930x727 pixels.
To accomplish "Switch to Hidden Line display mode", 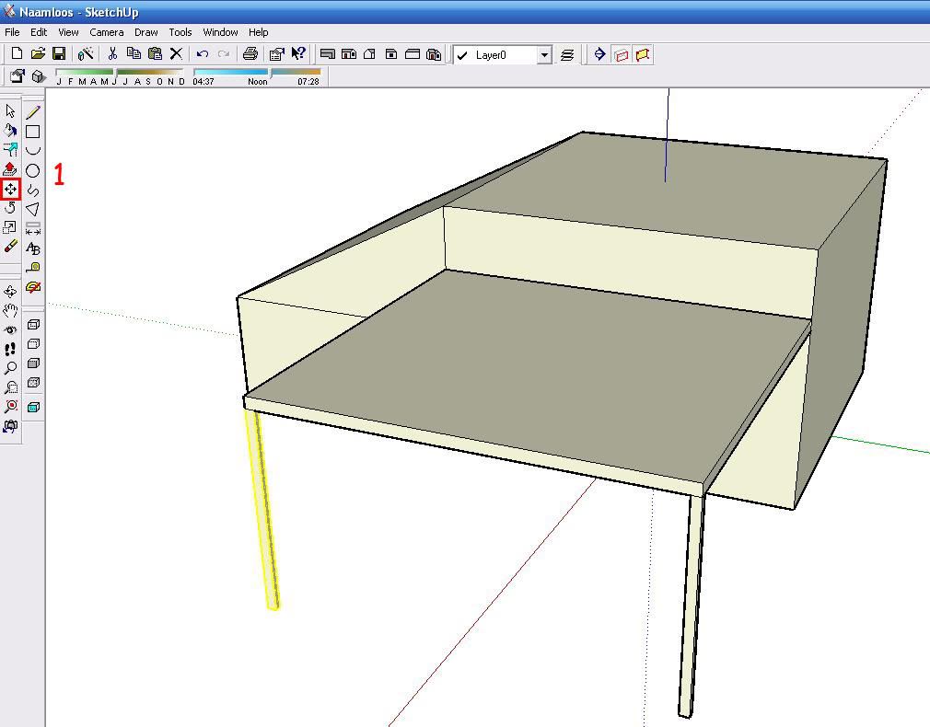I will 34,344.
